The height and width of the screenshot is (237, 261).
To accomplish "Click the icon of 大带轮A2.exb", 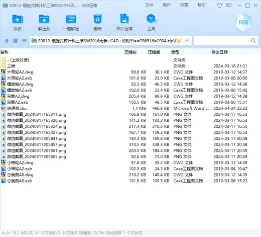I will click(4, 78).
